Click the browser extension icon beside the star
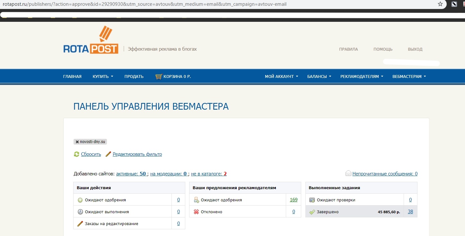 (454, 4)
